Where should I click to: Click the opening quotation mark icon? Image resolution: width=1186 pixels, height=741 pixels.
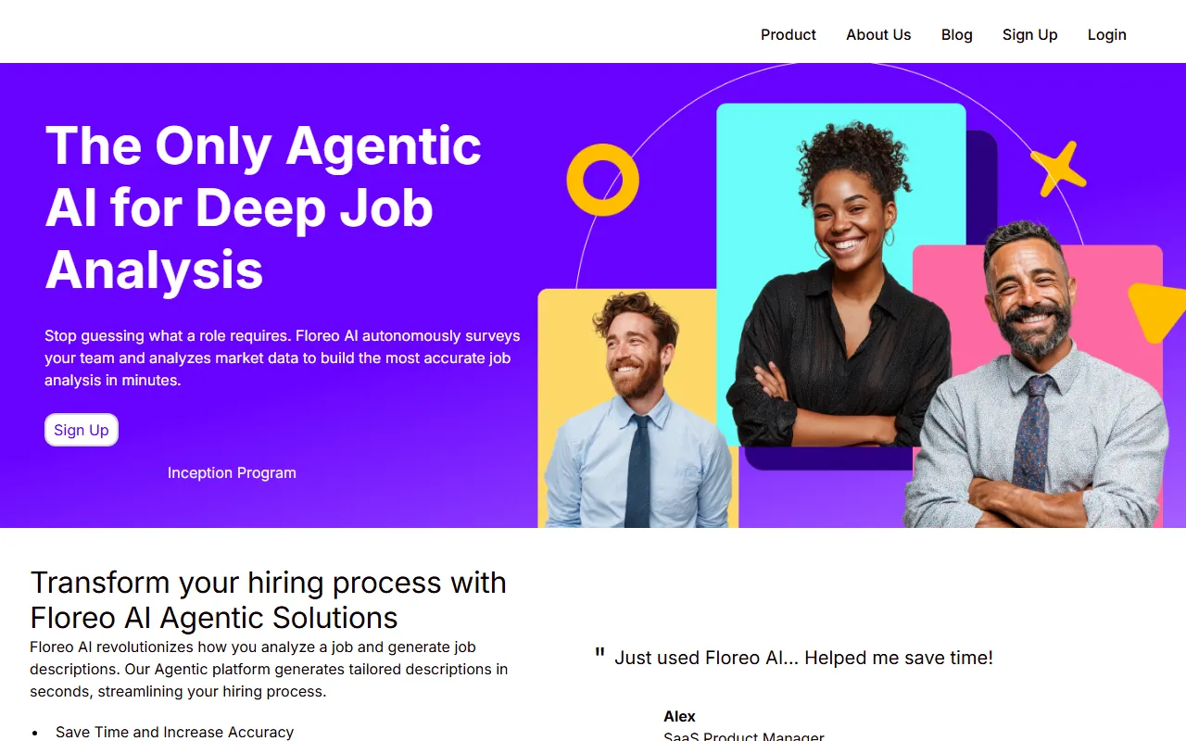[599, 656]
